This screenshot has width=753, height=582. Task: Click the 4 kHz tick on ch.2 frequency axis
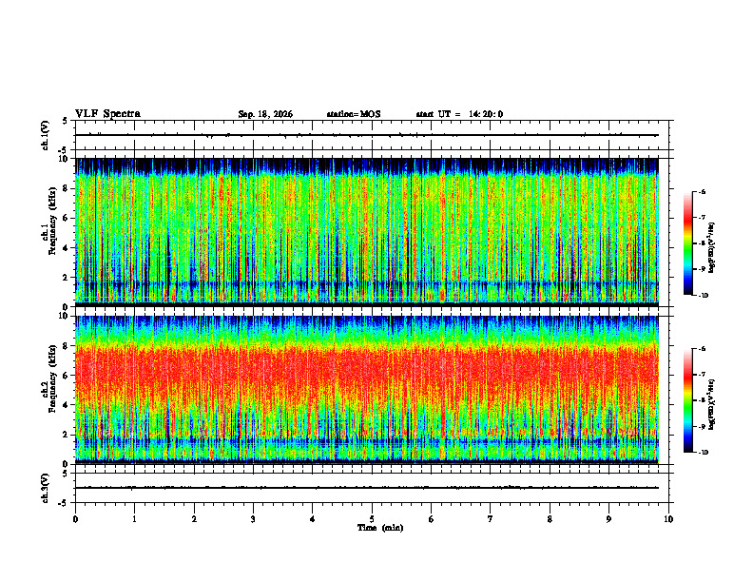pyautogui.click(x=67, y=405)
